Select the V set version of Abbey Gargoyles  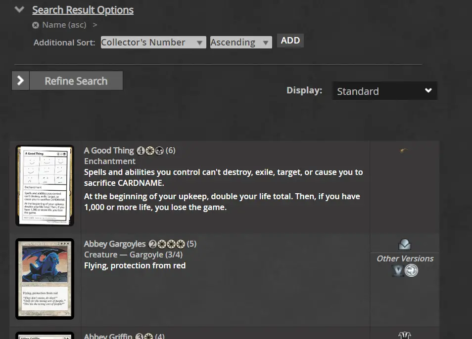pos(398,271)
